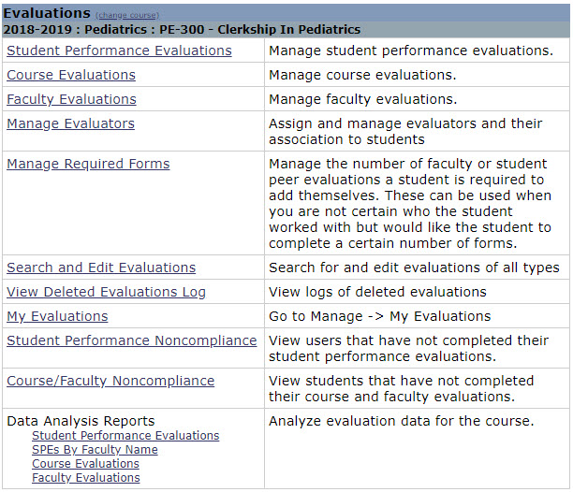Open Student Performance Noncompliance report
Image resolution: width=573 pixels, height=492 pixels.
point(131,340)
